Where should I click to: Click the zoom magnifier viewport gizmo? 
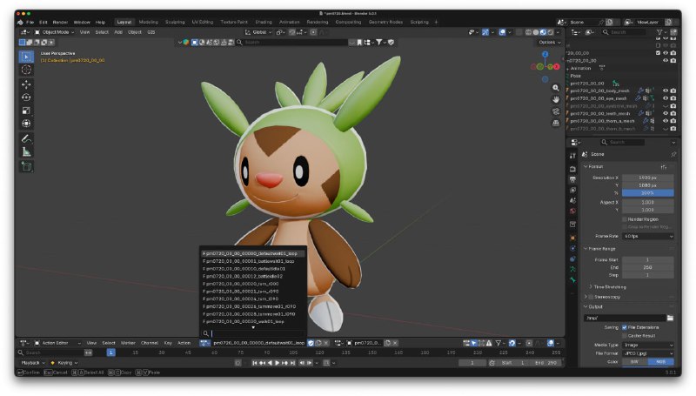pyautogui.click(x=556, y=88)
